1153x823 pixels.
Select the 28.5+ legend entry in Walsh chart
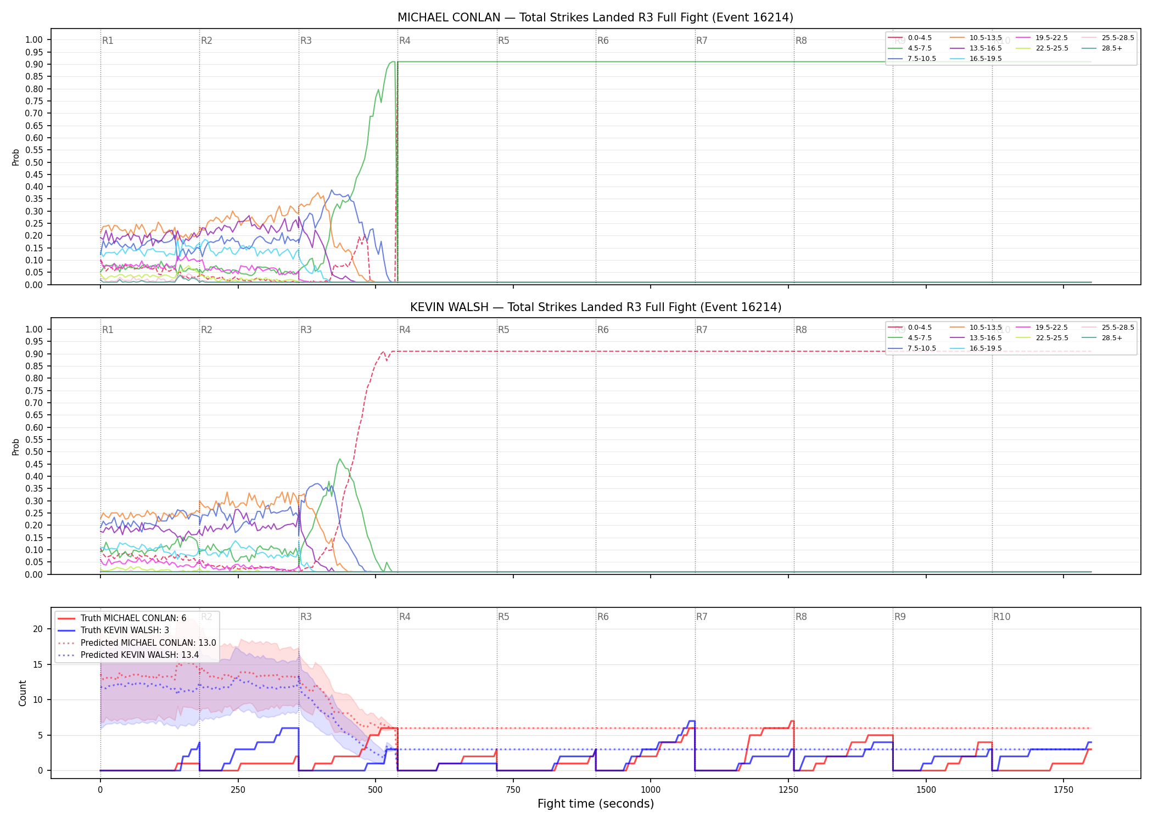(x=1102, y=338)
